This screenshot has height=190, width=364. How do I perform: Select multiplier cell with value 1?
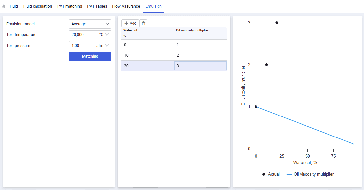point(200,45)
